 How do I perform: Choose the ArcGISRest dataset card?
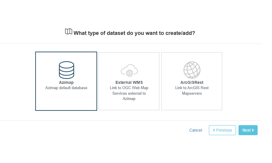[192, 81]
